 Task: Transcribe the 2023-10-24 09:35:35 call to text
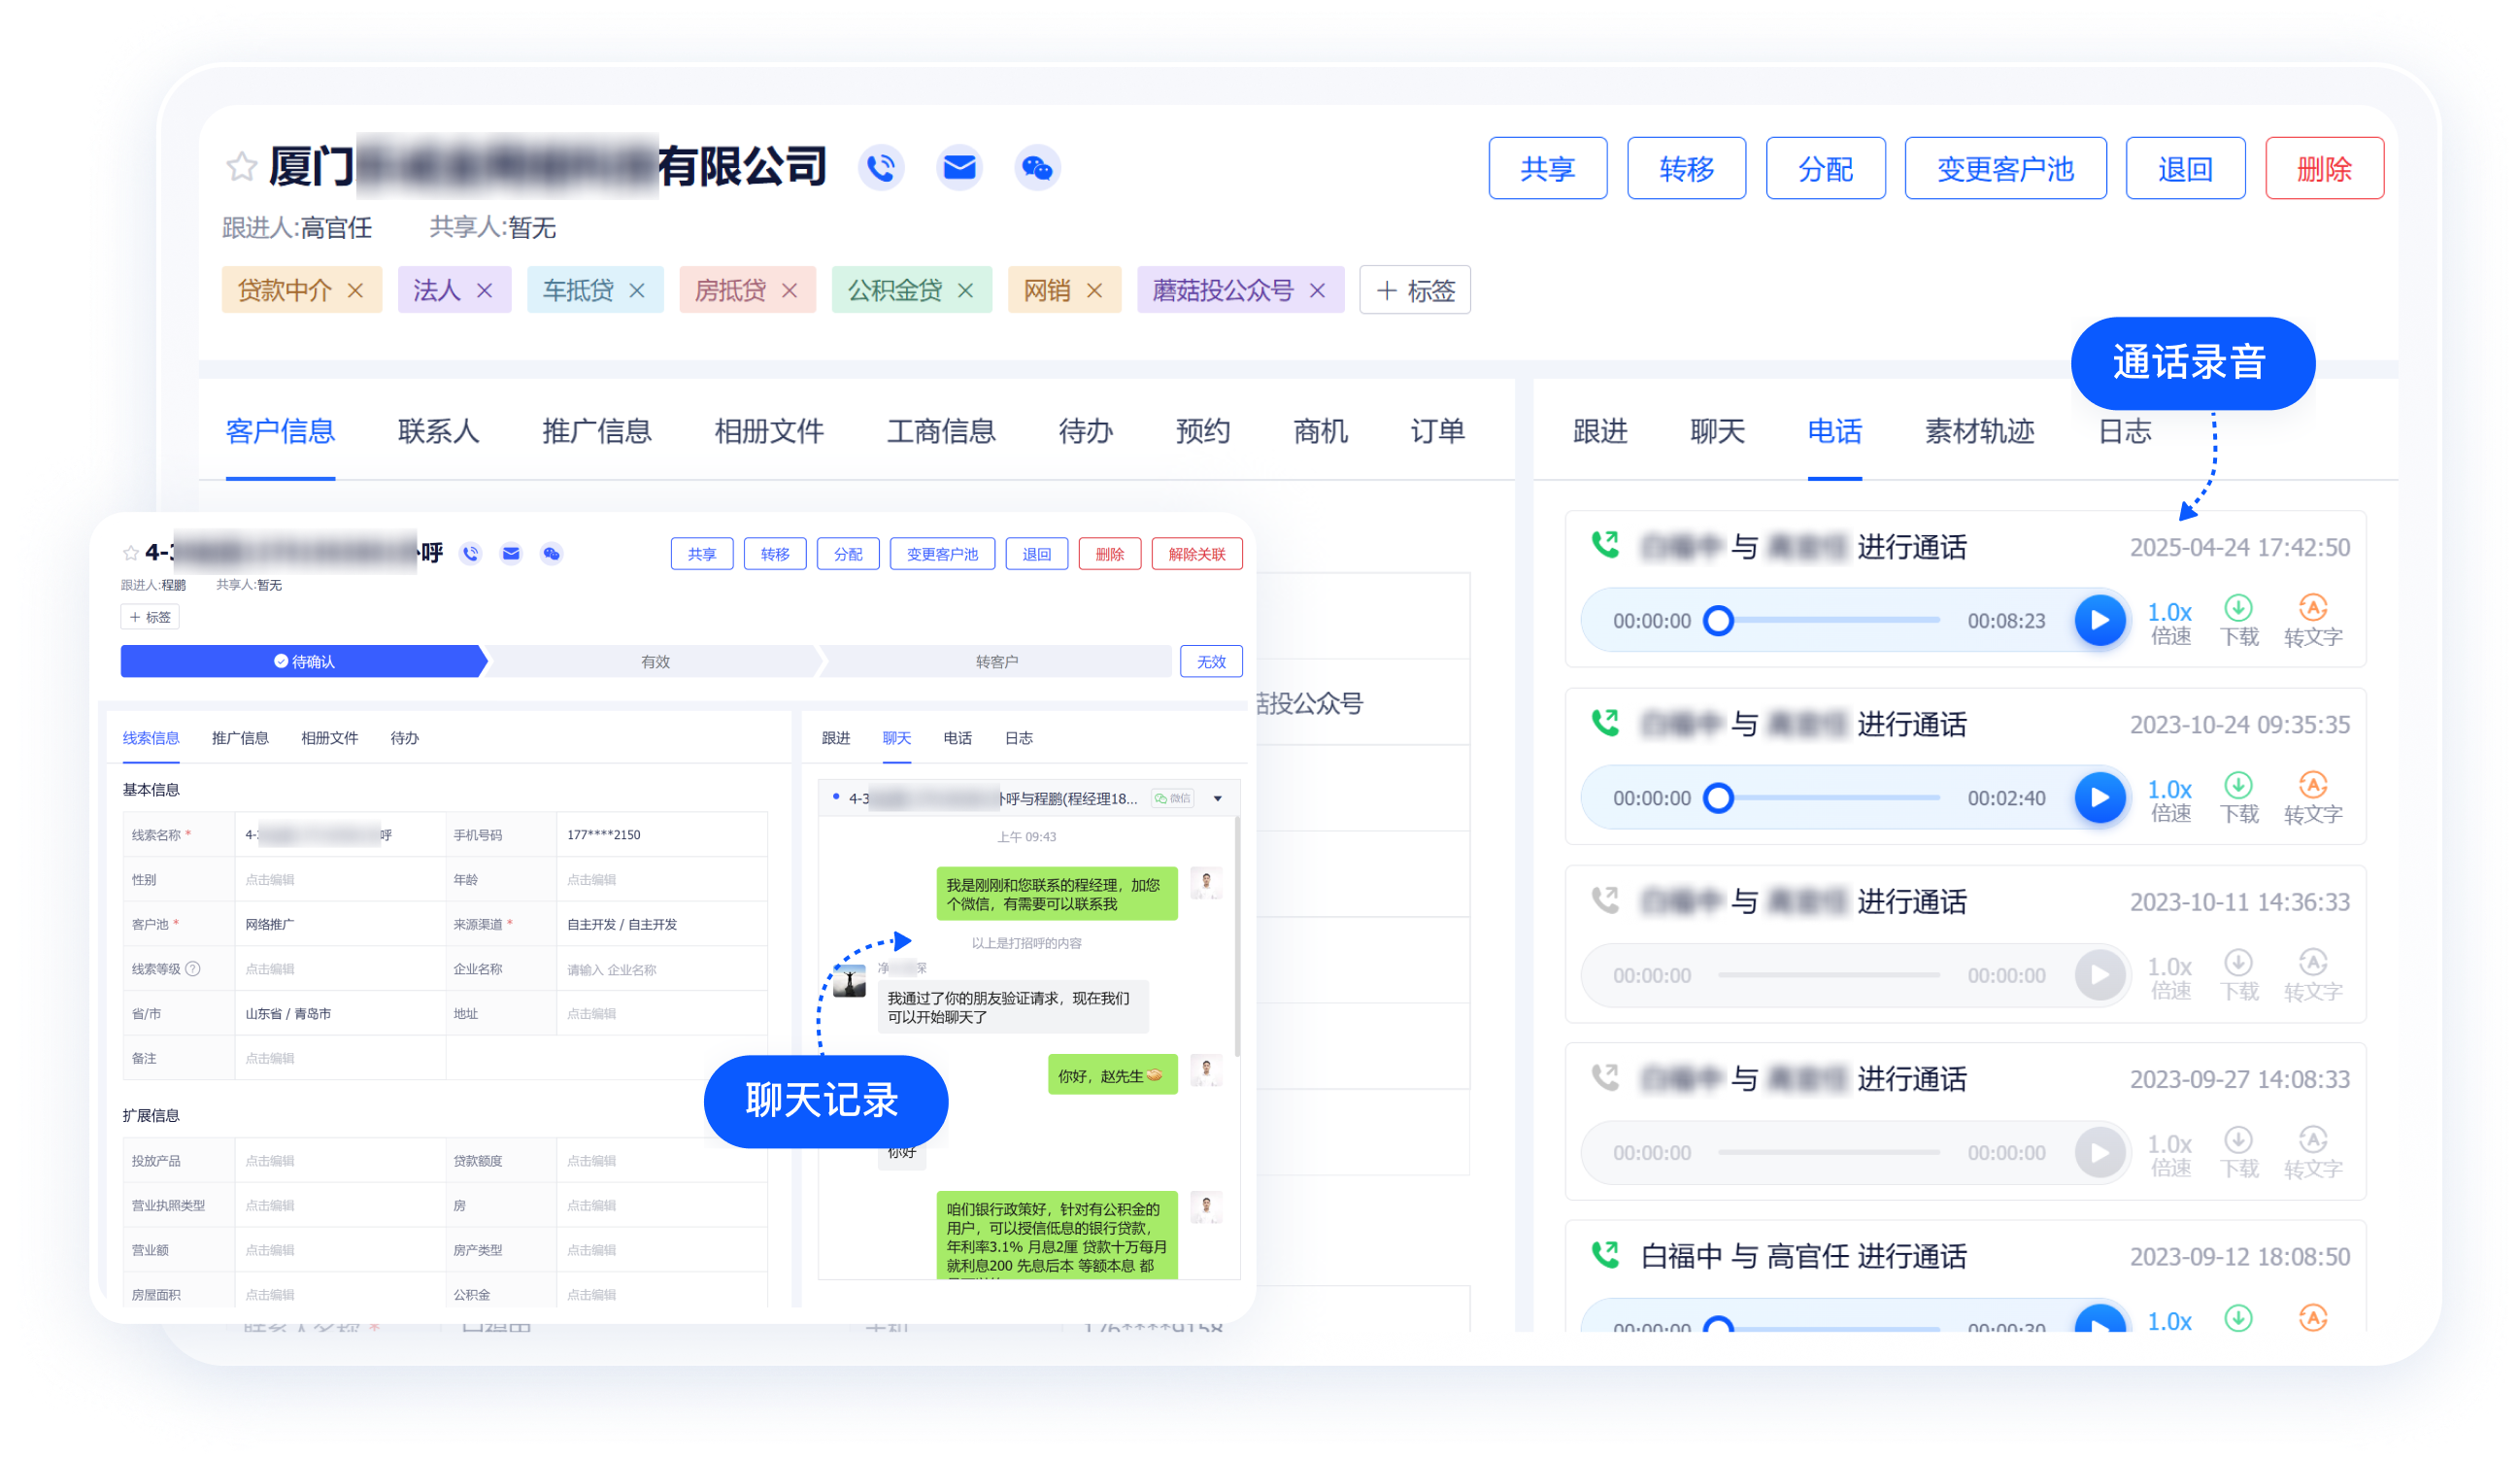tap(2313, 798)
